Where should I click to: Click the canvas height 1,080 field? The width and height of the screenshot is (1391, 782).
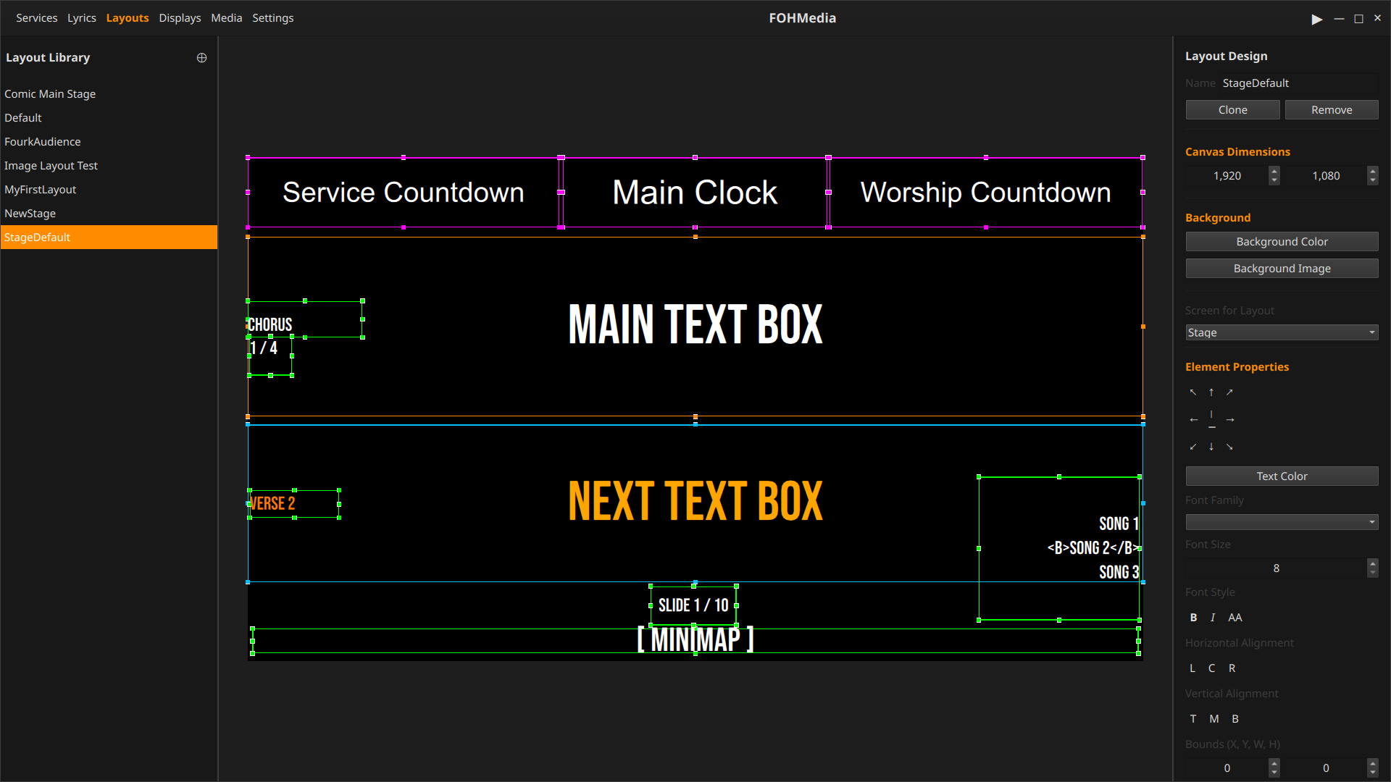coord(1326,176)
